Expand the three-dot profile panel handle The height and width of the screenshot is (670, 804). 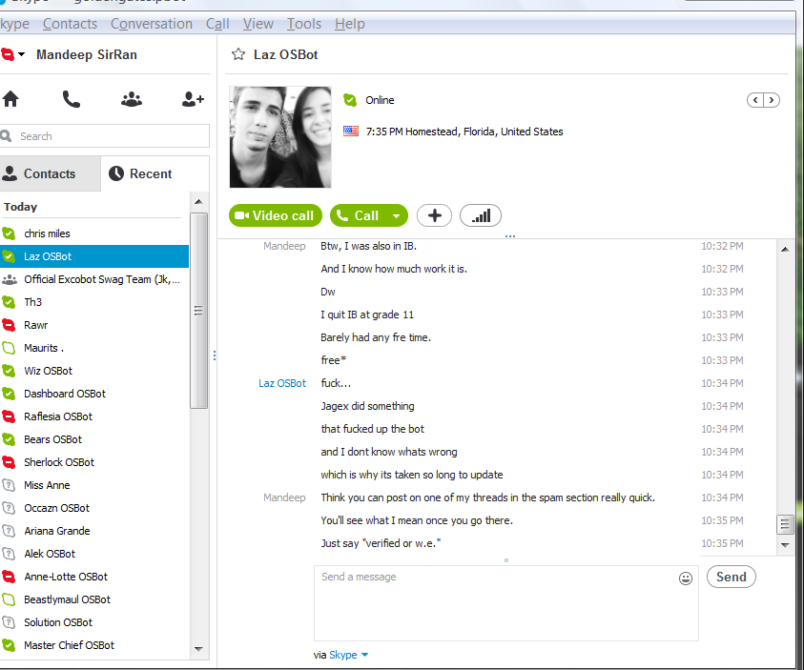[x=509, y=236]
